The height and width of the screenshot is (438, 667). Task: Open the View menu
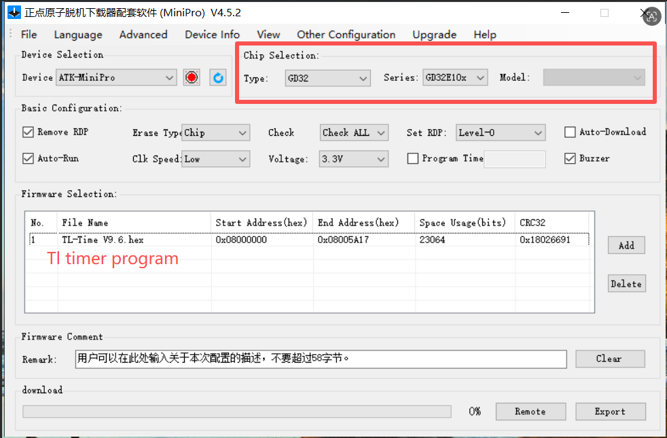(x=268, y=35)
